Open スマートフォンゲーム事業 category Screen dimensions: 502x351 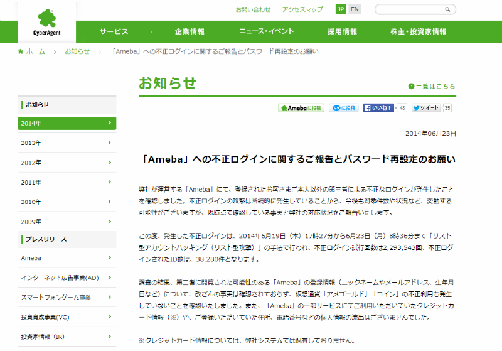(67, 298)
